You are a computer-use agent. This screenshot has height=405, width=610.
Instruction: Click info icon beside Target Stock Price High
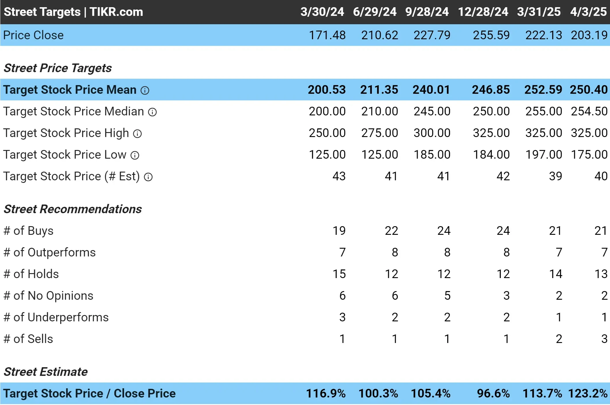point(137,134)
